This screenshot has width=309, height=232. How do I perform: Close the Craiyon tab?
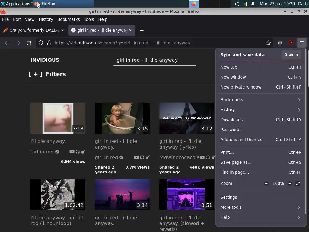[62, 30]
